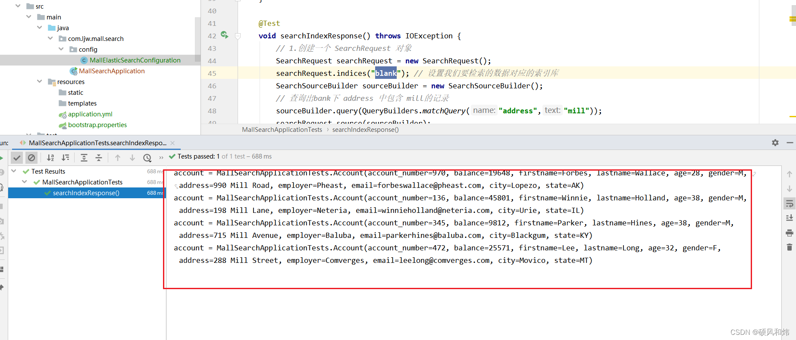The height and width of the screenshot is (340, 796).
Task: Click the "address" string argument in matchQuery
Action: pyautogui.click(x=518, y=111)
